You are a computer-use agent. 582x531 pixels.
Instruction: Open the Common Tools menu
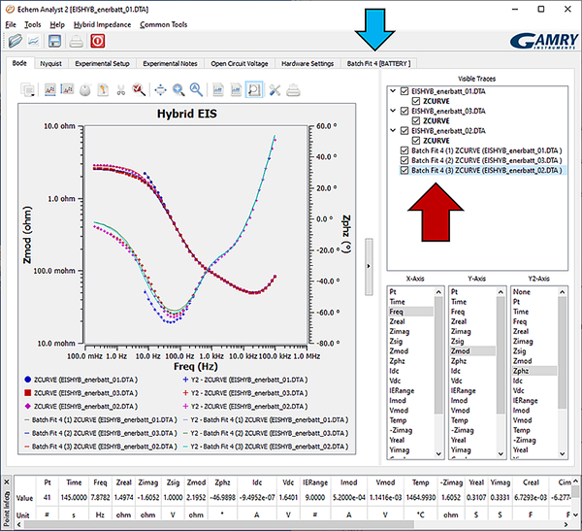(x=163, y=24)
